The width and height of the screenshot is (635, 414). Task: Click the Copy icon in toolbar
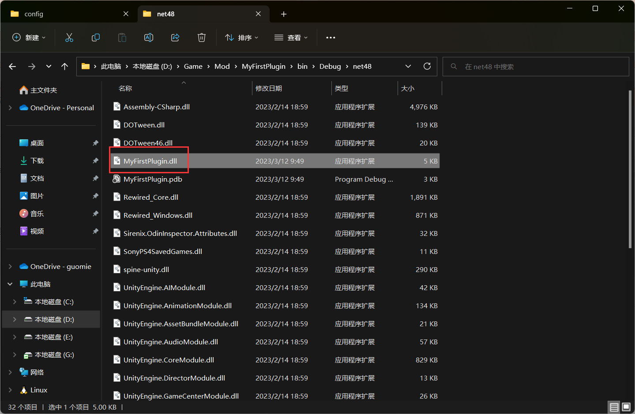pos(96,38)
